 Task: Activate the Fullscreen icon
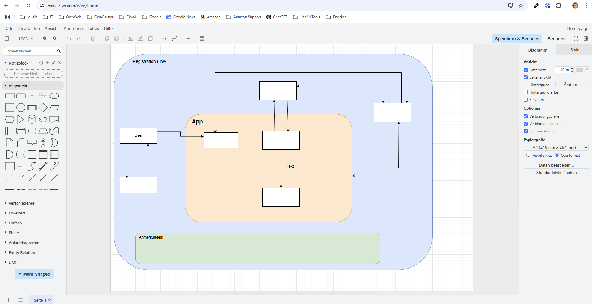(x=576, y=39)
